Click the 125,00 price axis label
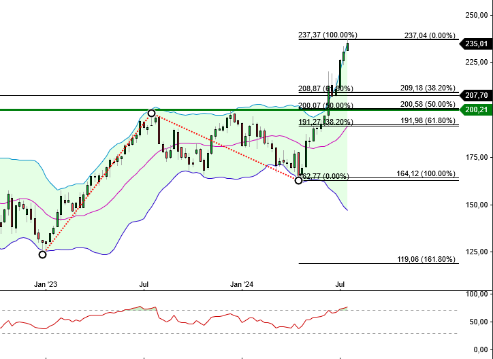 (x=477, y=252)
